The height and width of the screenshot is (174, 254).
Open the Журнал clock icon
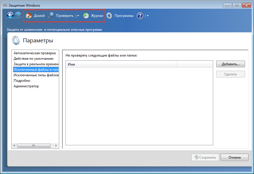tap(86, 16)
